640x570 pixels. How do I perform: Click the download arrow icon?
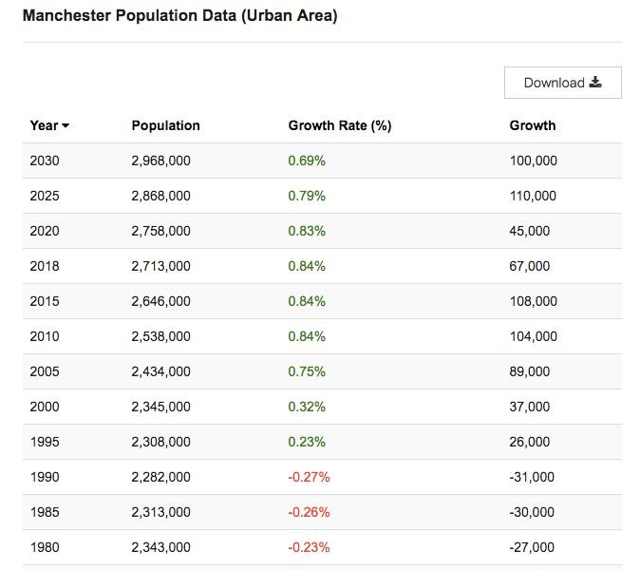pos(595,83)
